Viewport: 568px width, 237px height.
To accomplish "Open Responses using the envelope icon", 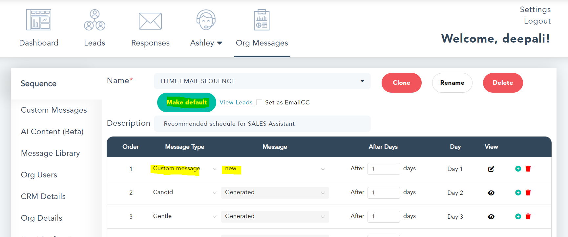I will click(150, 21).
